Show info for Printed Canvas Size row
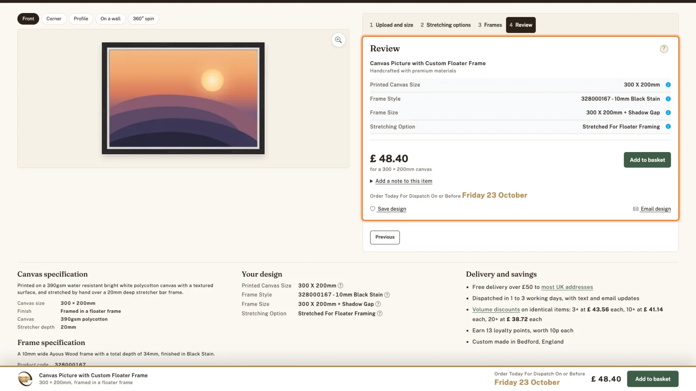696x391 pixels. click(x=668, y=85)
